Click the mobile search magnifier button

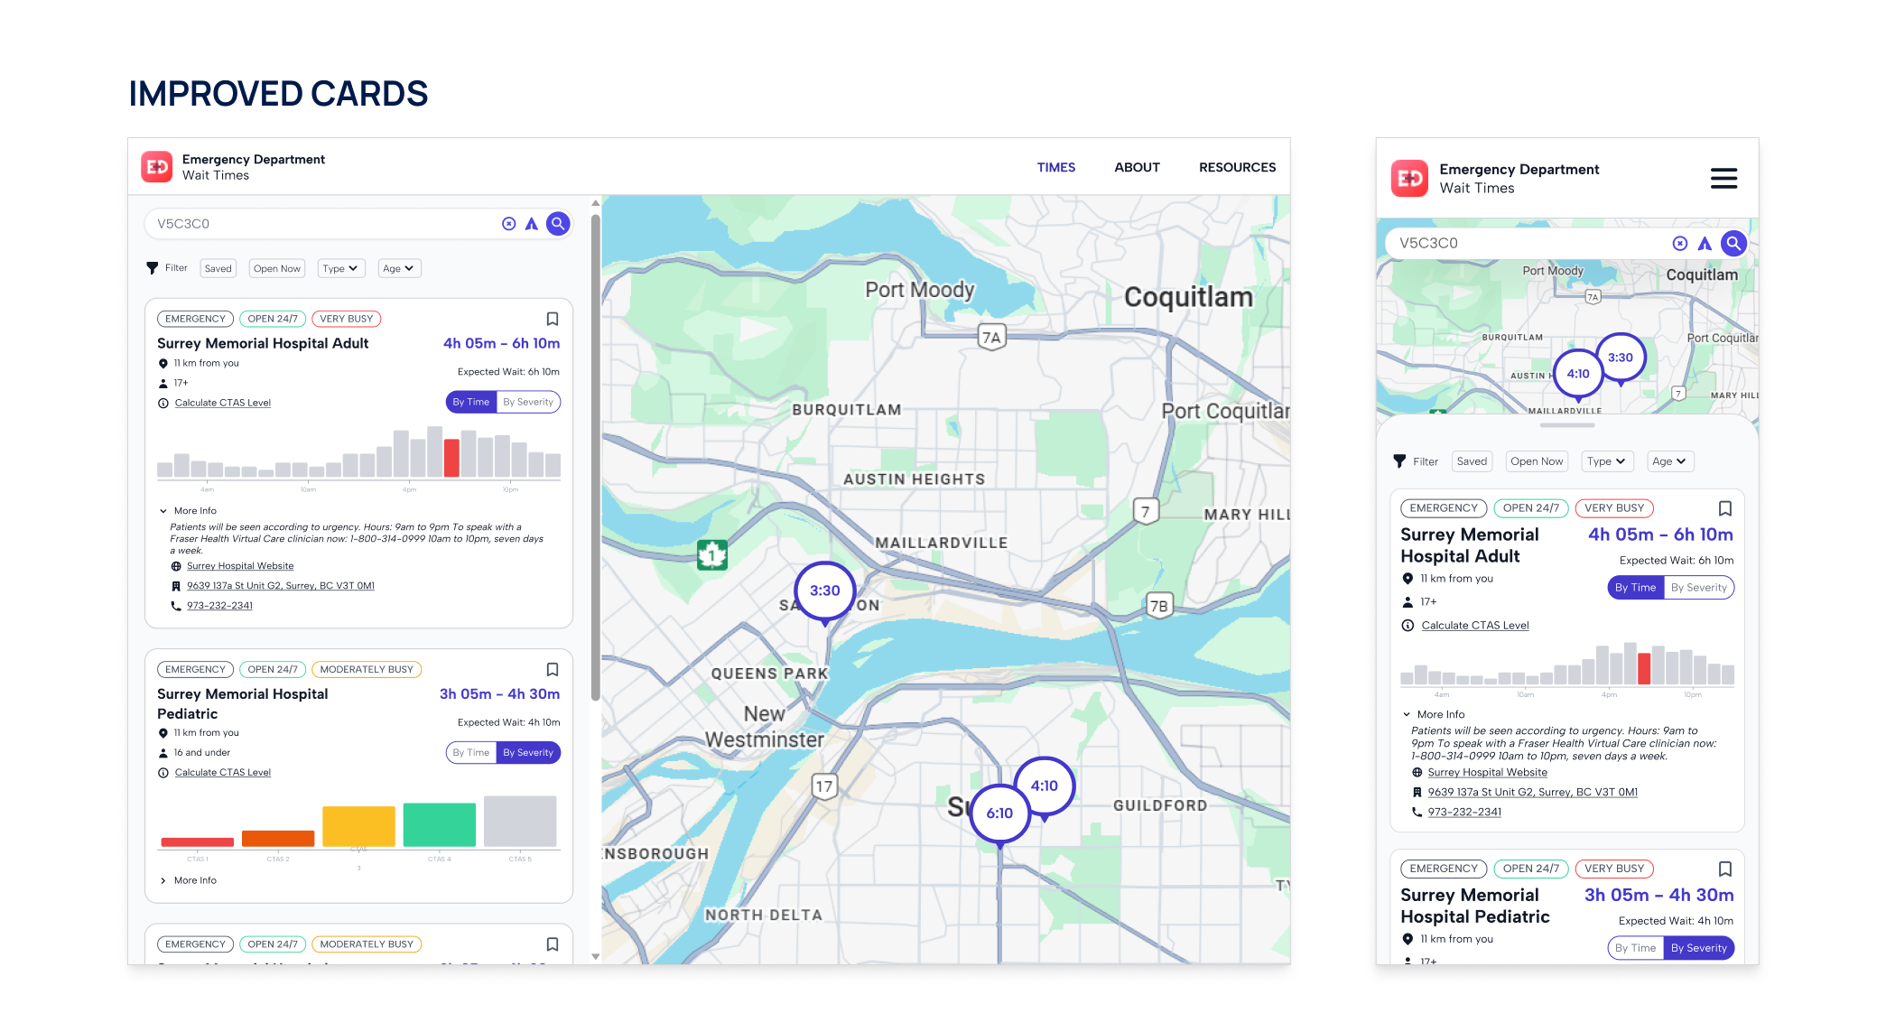point(1733,243)
